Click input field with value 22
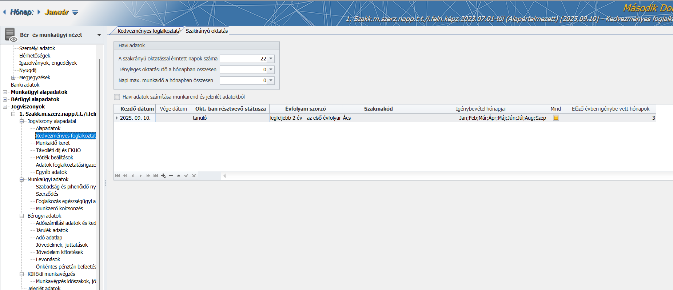 (x=244, y=59)
